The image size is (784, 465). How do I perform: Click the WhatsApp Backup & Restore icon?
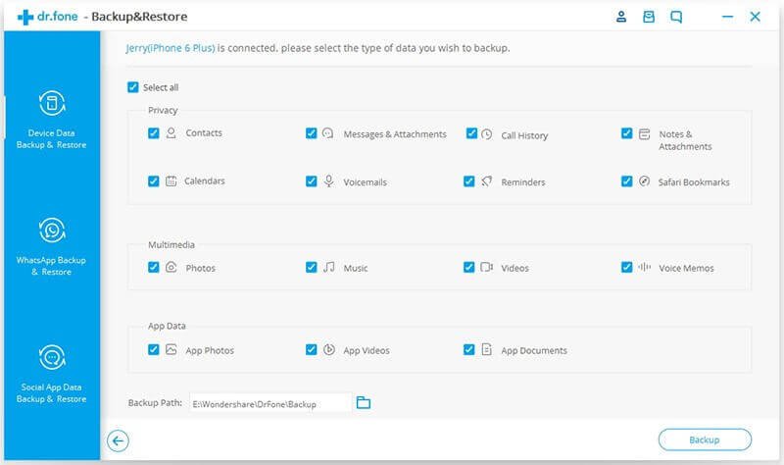click(x=51, y=232)
